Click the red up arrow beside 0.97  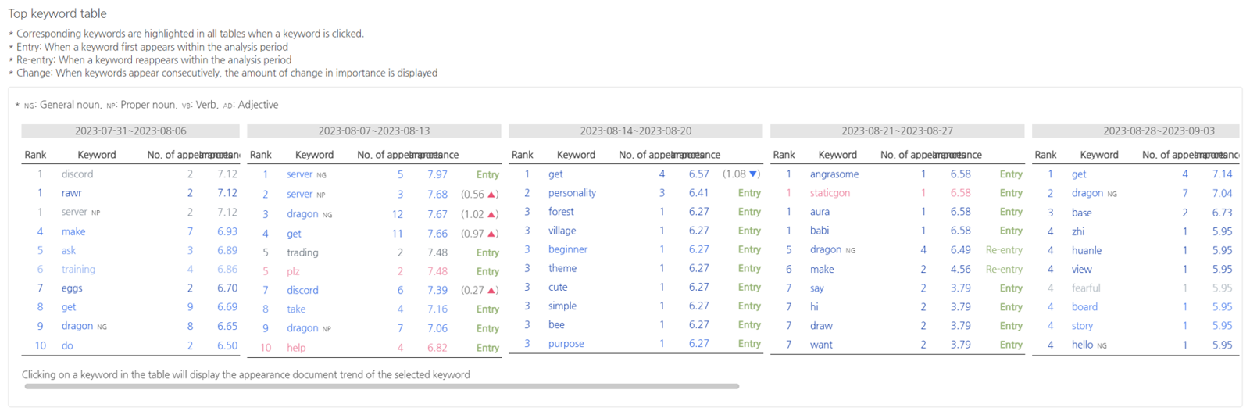(x=492, y=234)
